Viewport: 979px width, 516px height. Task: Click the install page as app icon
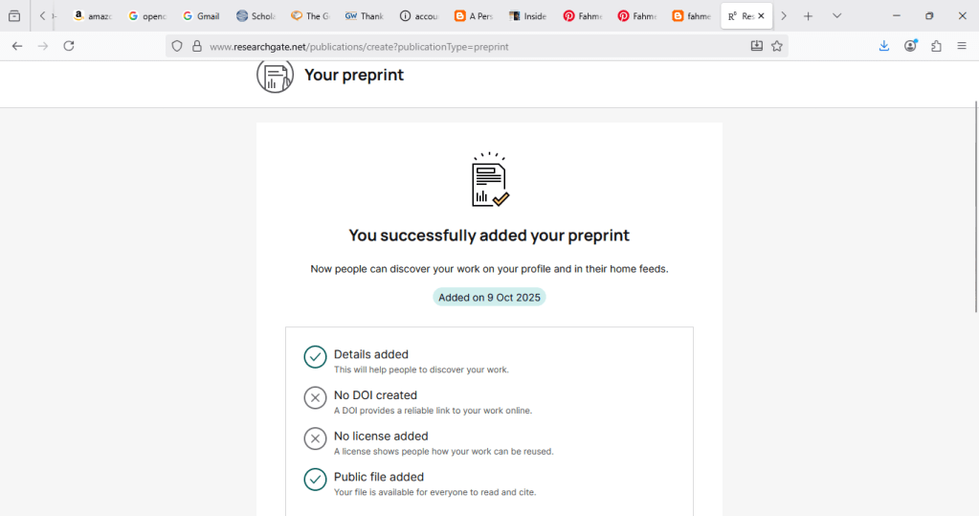click(x=757, y=46)
